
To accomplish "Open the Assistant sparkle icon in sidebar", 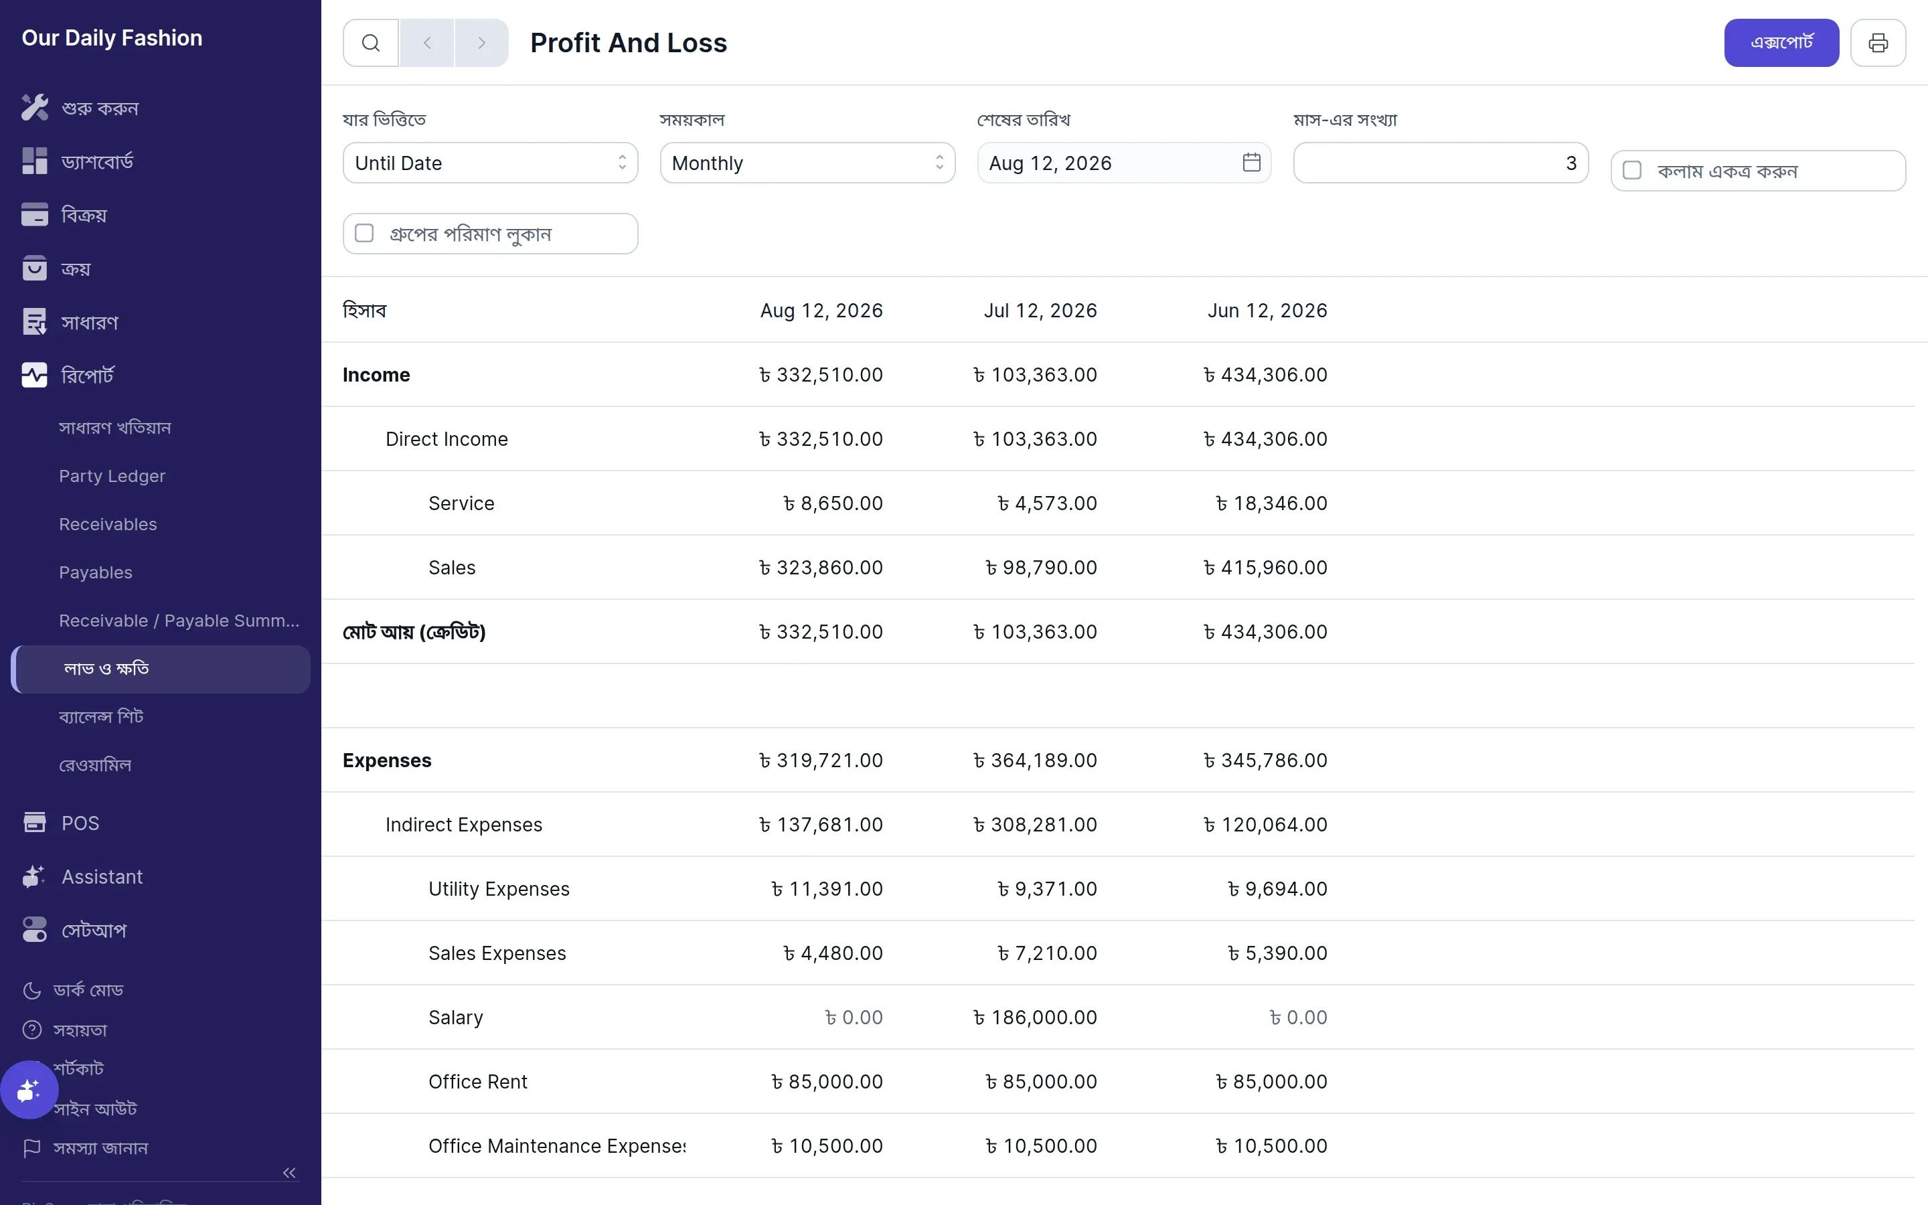I will point(34,877).
